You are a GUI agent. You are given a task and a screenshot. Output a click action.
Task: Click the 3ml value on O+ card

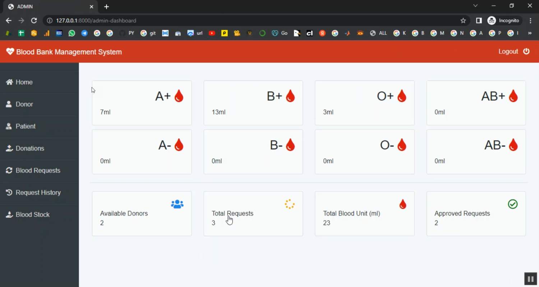pos(328,112)
